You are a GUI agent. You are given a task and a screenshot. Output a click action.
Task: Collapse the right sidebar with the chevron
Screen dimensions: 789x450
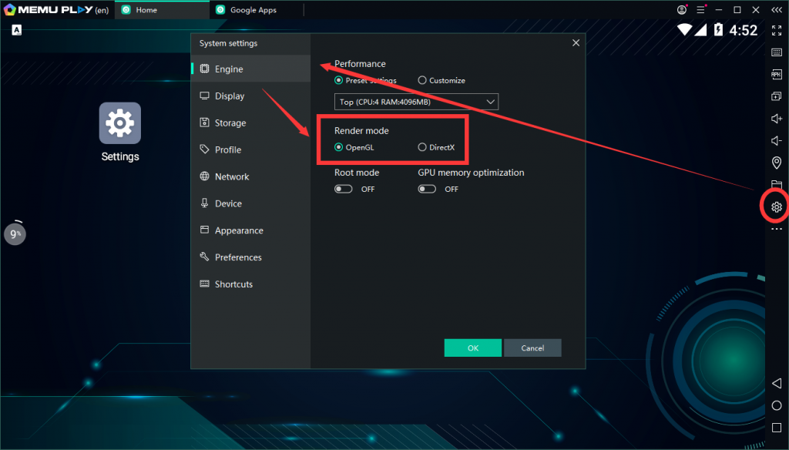point(776,9)
